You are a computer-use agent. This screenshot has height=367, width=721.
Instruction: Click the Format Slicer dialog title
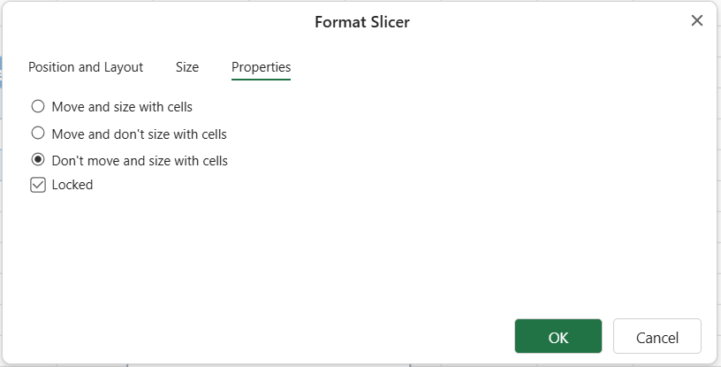362,22
